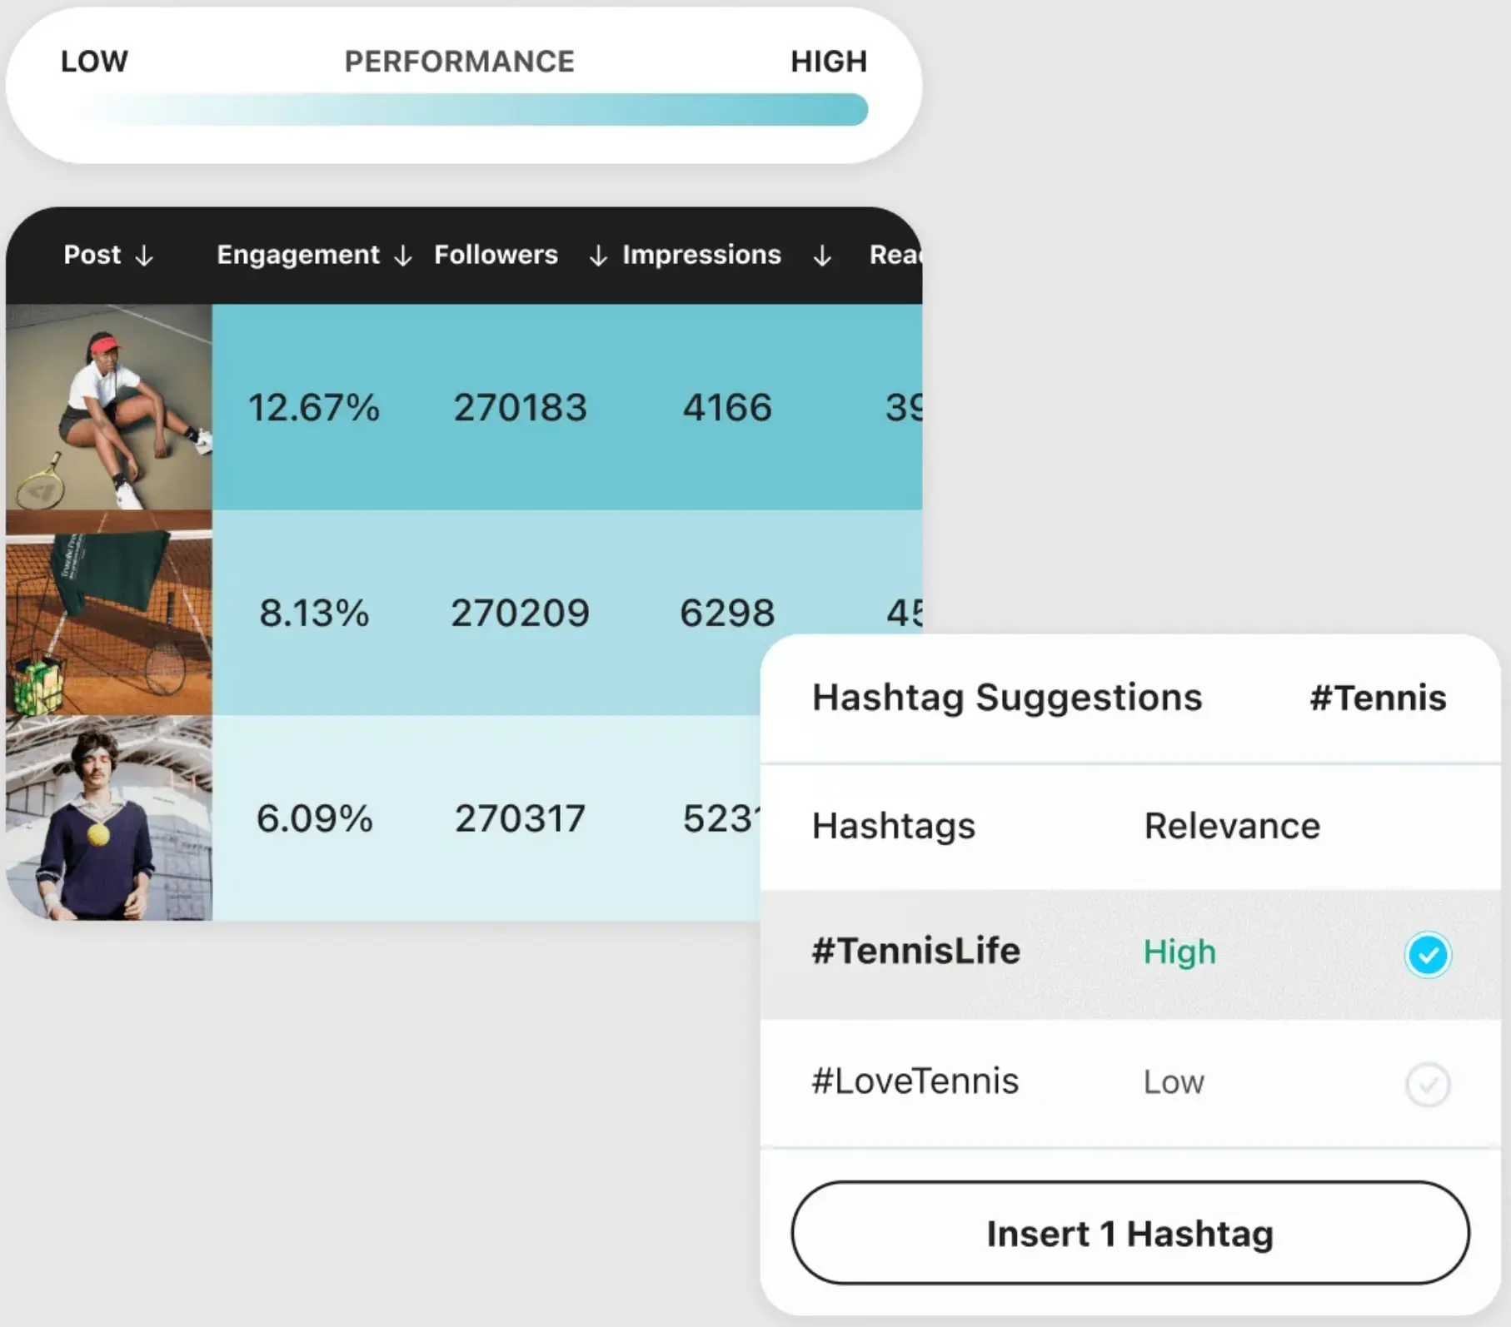Viewport: 1511px width, 1327px height.
Task: Click the sort arrow beside Followers column
Action: 597,256
